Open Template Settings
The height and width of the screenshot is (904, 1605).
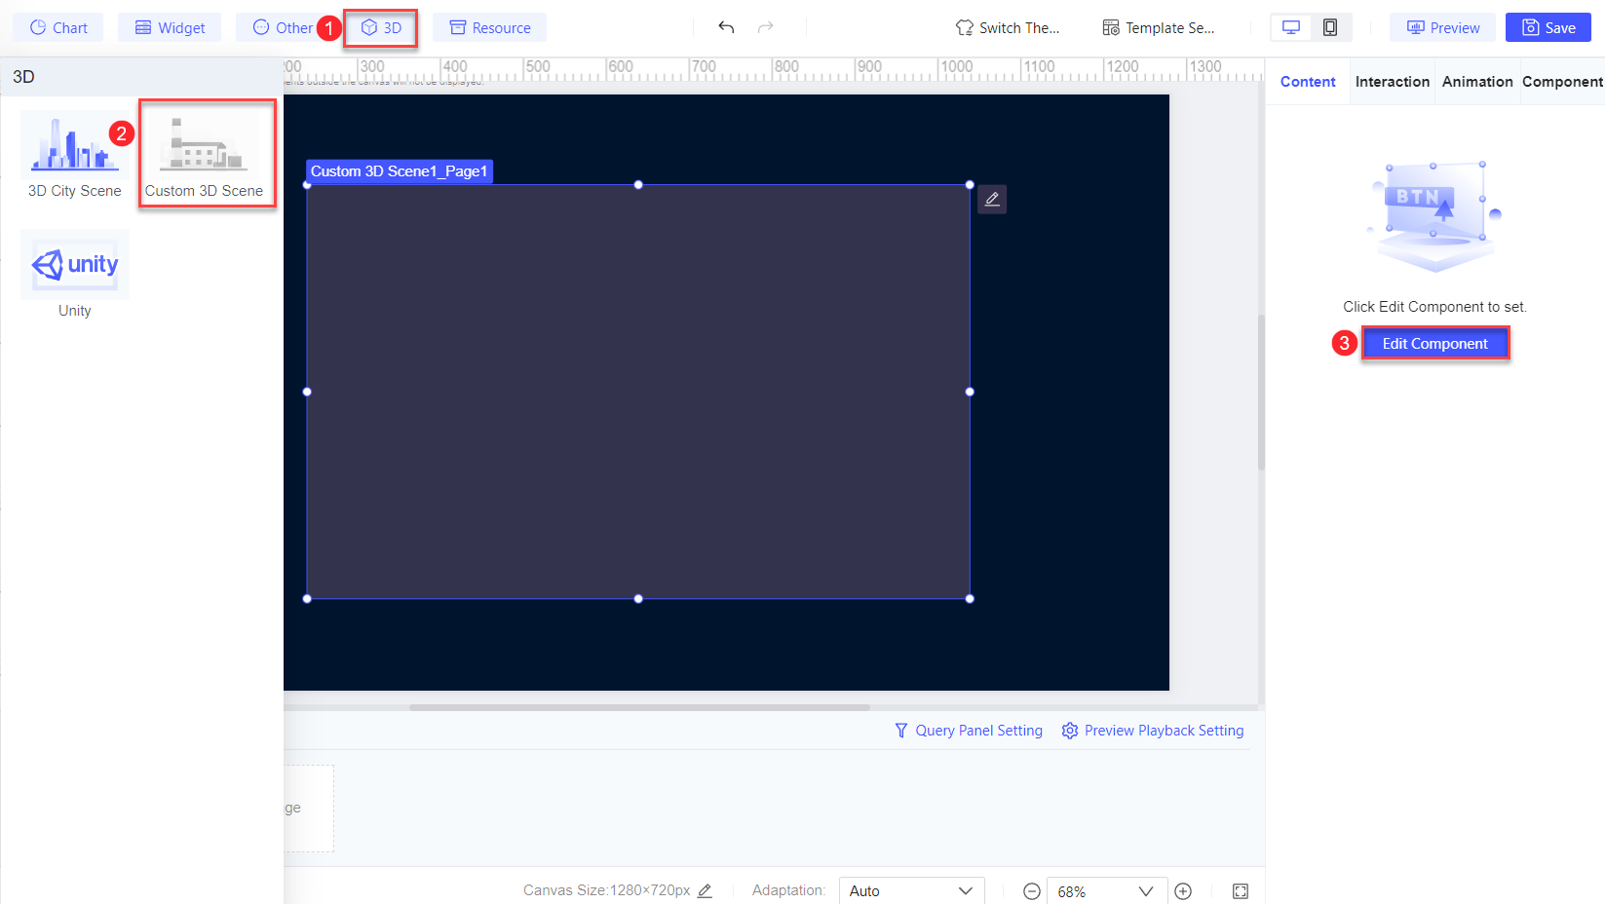(1158, 27)
